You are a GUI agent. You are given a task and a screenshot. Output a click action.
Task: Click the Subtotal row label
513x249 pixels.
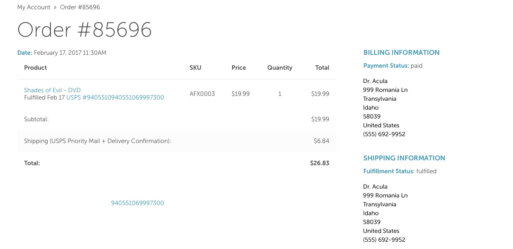(x=36, y=119)
